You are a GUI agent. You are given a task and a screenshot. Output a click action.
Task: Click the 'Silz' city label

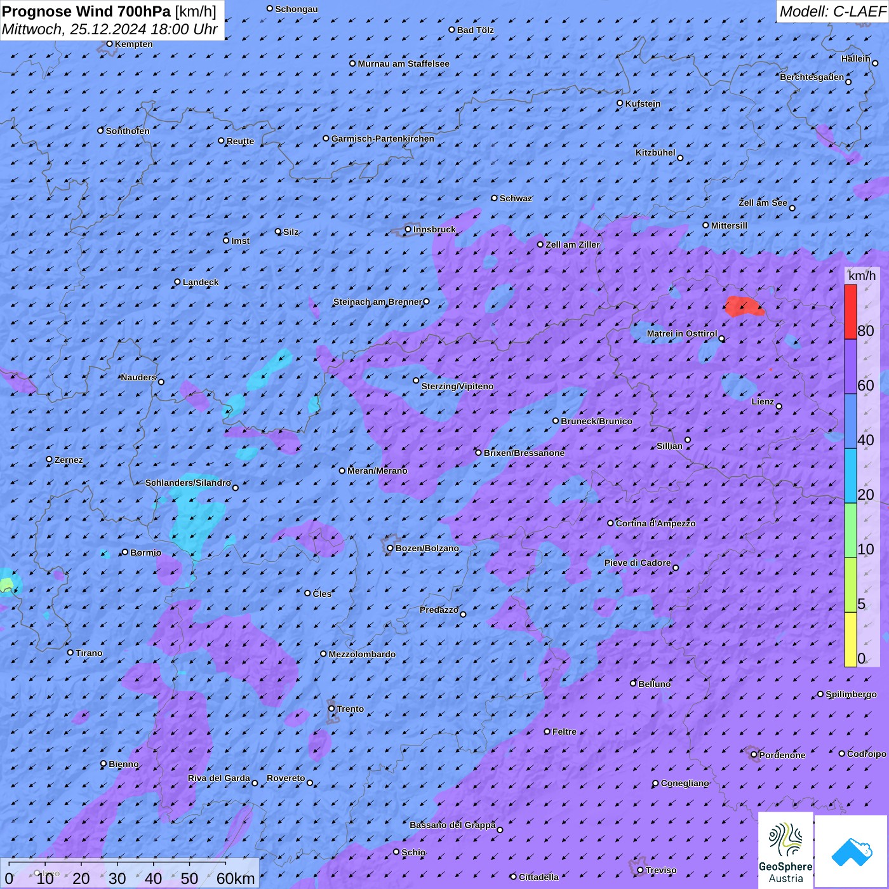pyautogui.click(x=291, y=232)
